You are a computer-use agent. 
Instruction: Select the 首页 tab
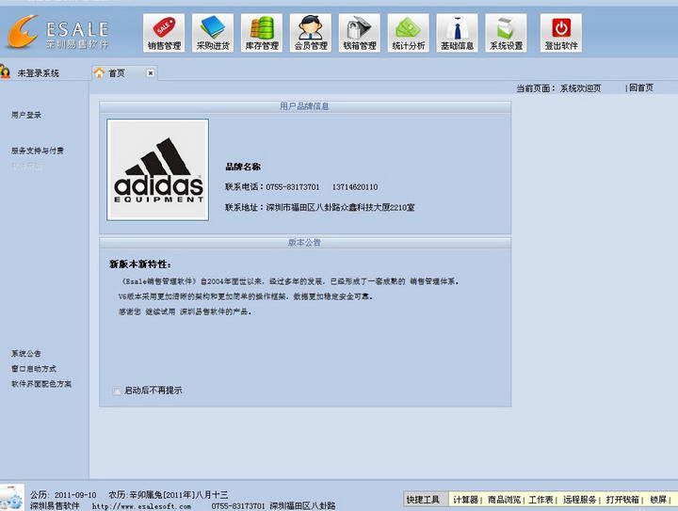(124, 73)
